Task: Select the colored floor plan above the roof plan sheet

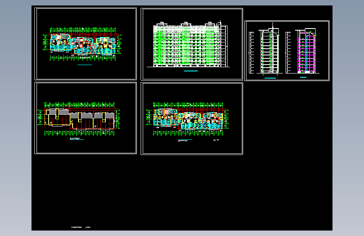Action: point(82,44)
